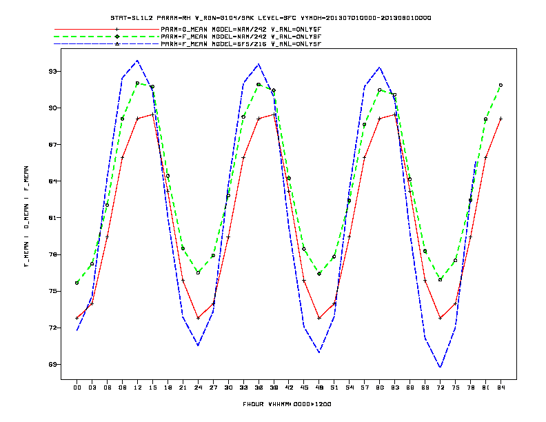Click x-axis forecast hour label 84
The image size is (546, 422).
point(501,388)
